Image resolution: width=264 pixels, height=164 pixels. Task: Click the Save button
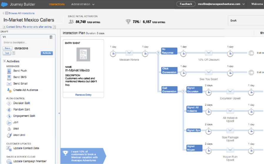[x=7, y=48]
